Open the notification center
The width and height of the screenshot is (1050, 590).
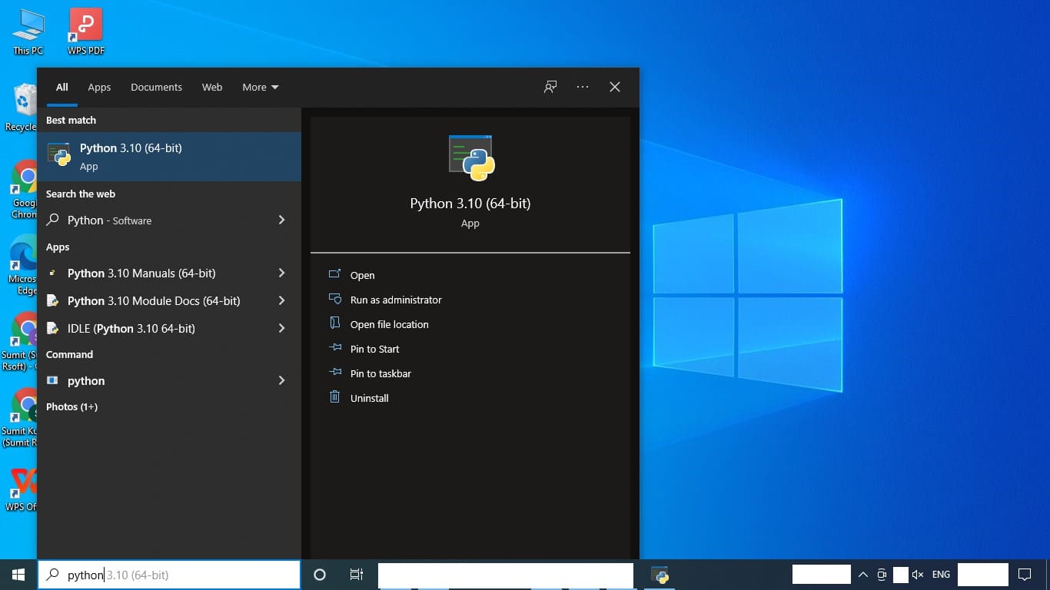click(1025, 575)
